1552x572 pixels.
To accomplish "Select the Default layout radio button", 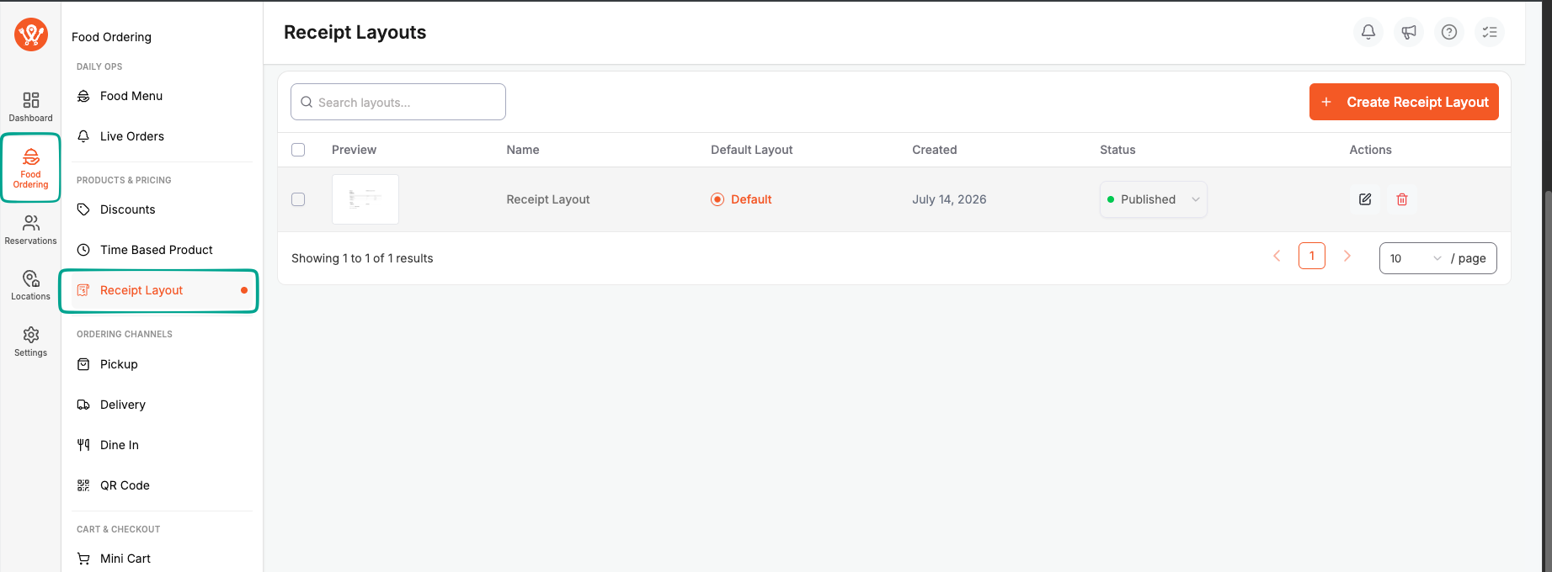I will (x=717, y=199).
